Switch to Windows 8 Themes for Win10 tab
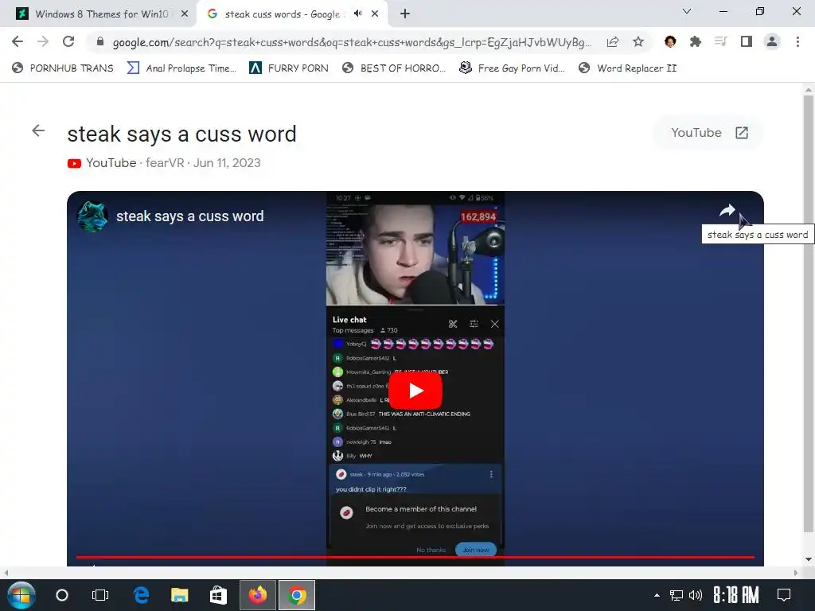This screenshot has height=611, width=815. (x=101, y=14)
